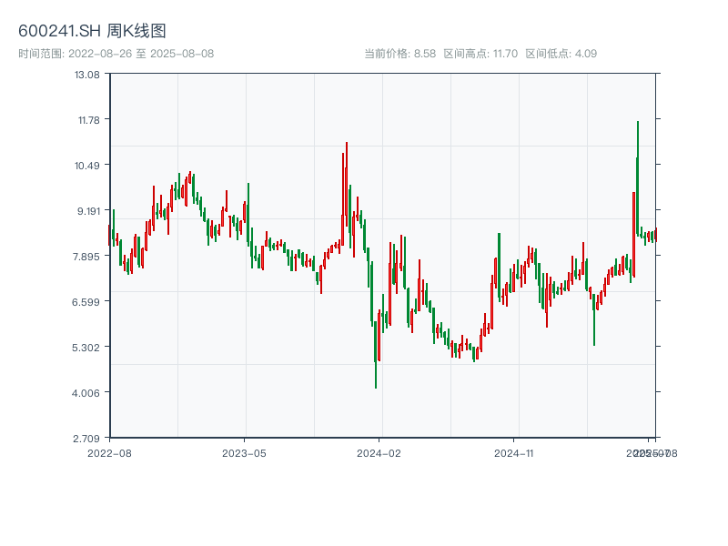Screen dimensions: 728x546
Task: Click the 4.006 price axis label
Action: (87, 392)
